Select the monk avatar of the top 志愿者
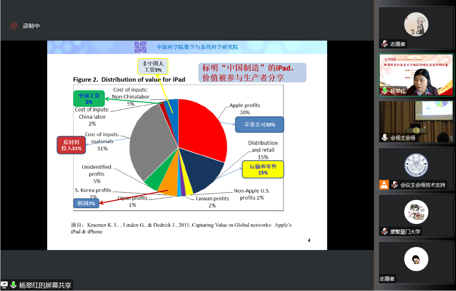 pyautogui.click(x=416, y=25)
